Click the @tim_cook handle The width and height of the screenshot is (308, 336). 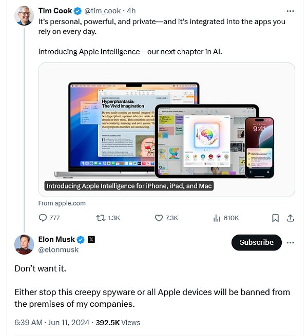coord(103,11)
